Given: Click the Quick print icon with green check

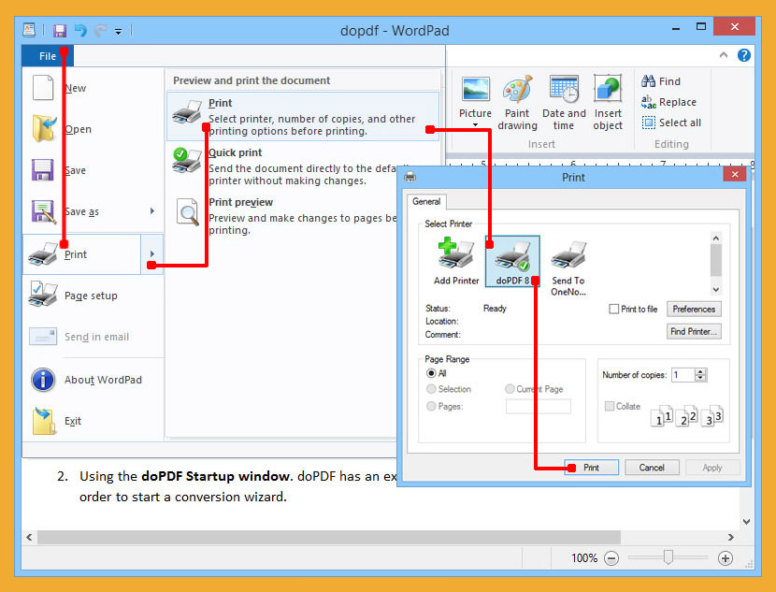Looking at the screenshot, I should [187, 160].
